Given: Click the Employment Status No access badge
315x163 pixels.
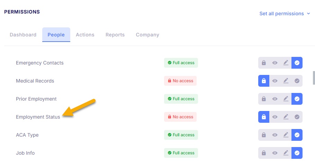Looking at the screenshot, I should click(x=180, y=117).
